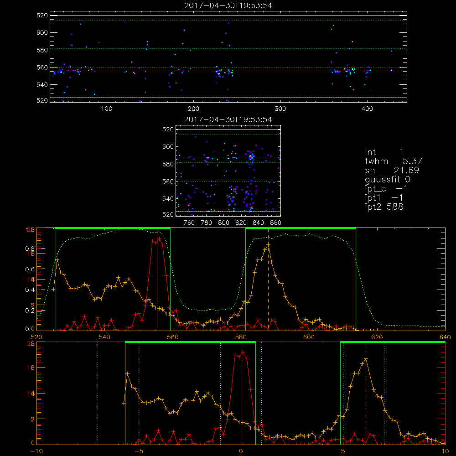Click x-axis label 300 on the wide top plot
Viewport: 456px width, 456px height.
coord(280,109)
